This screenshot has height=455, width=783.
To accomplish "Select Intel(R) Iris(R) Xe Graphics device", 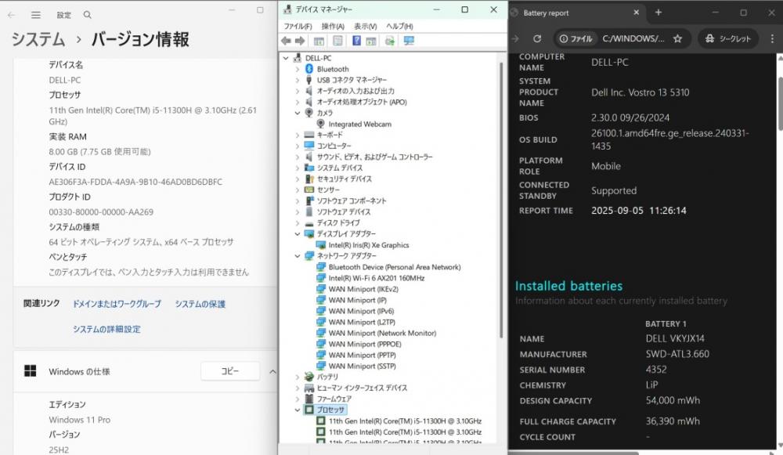I will pyautogui.click(x=369, y=245).
